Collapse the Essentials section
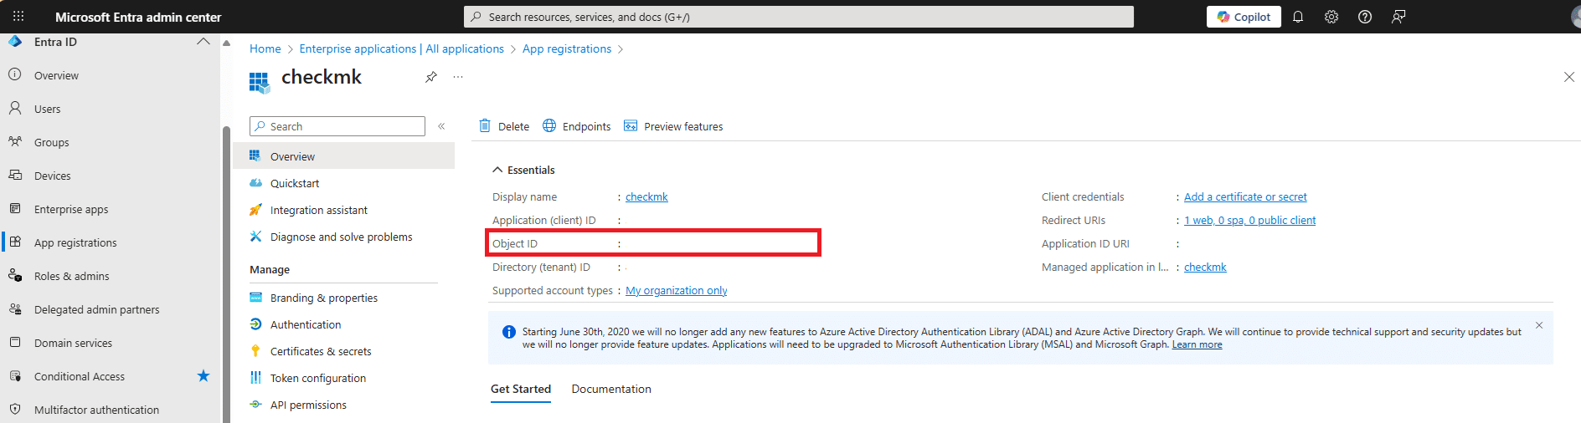Screen dimensions: 1581x423 point(497,170)
